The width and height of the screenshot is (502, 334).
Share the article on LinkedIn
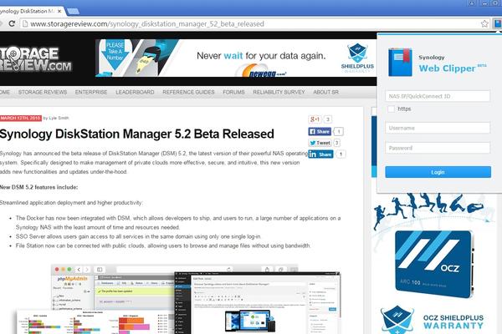coord(320,154)
